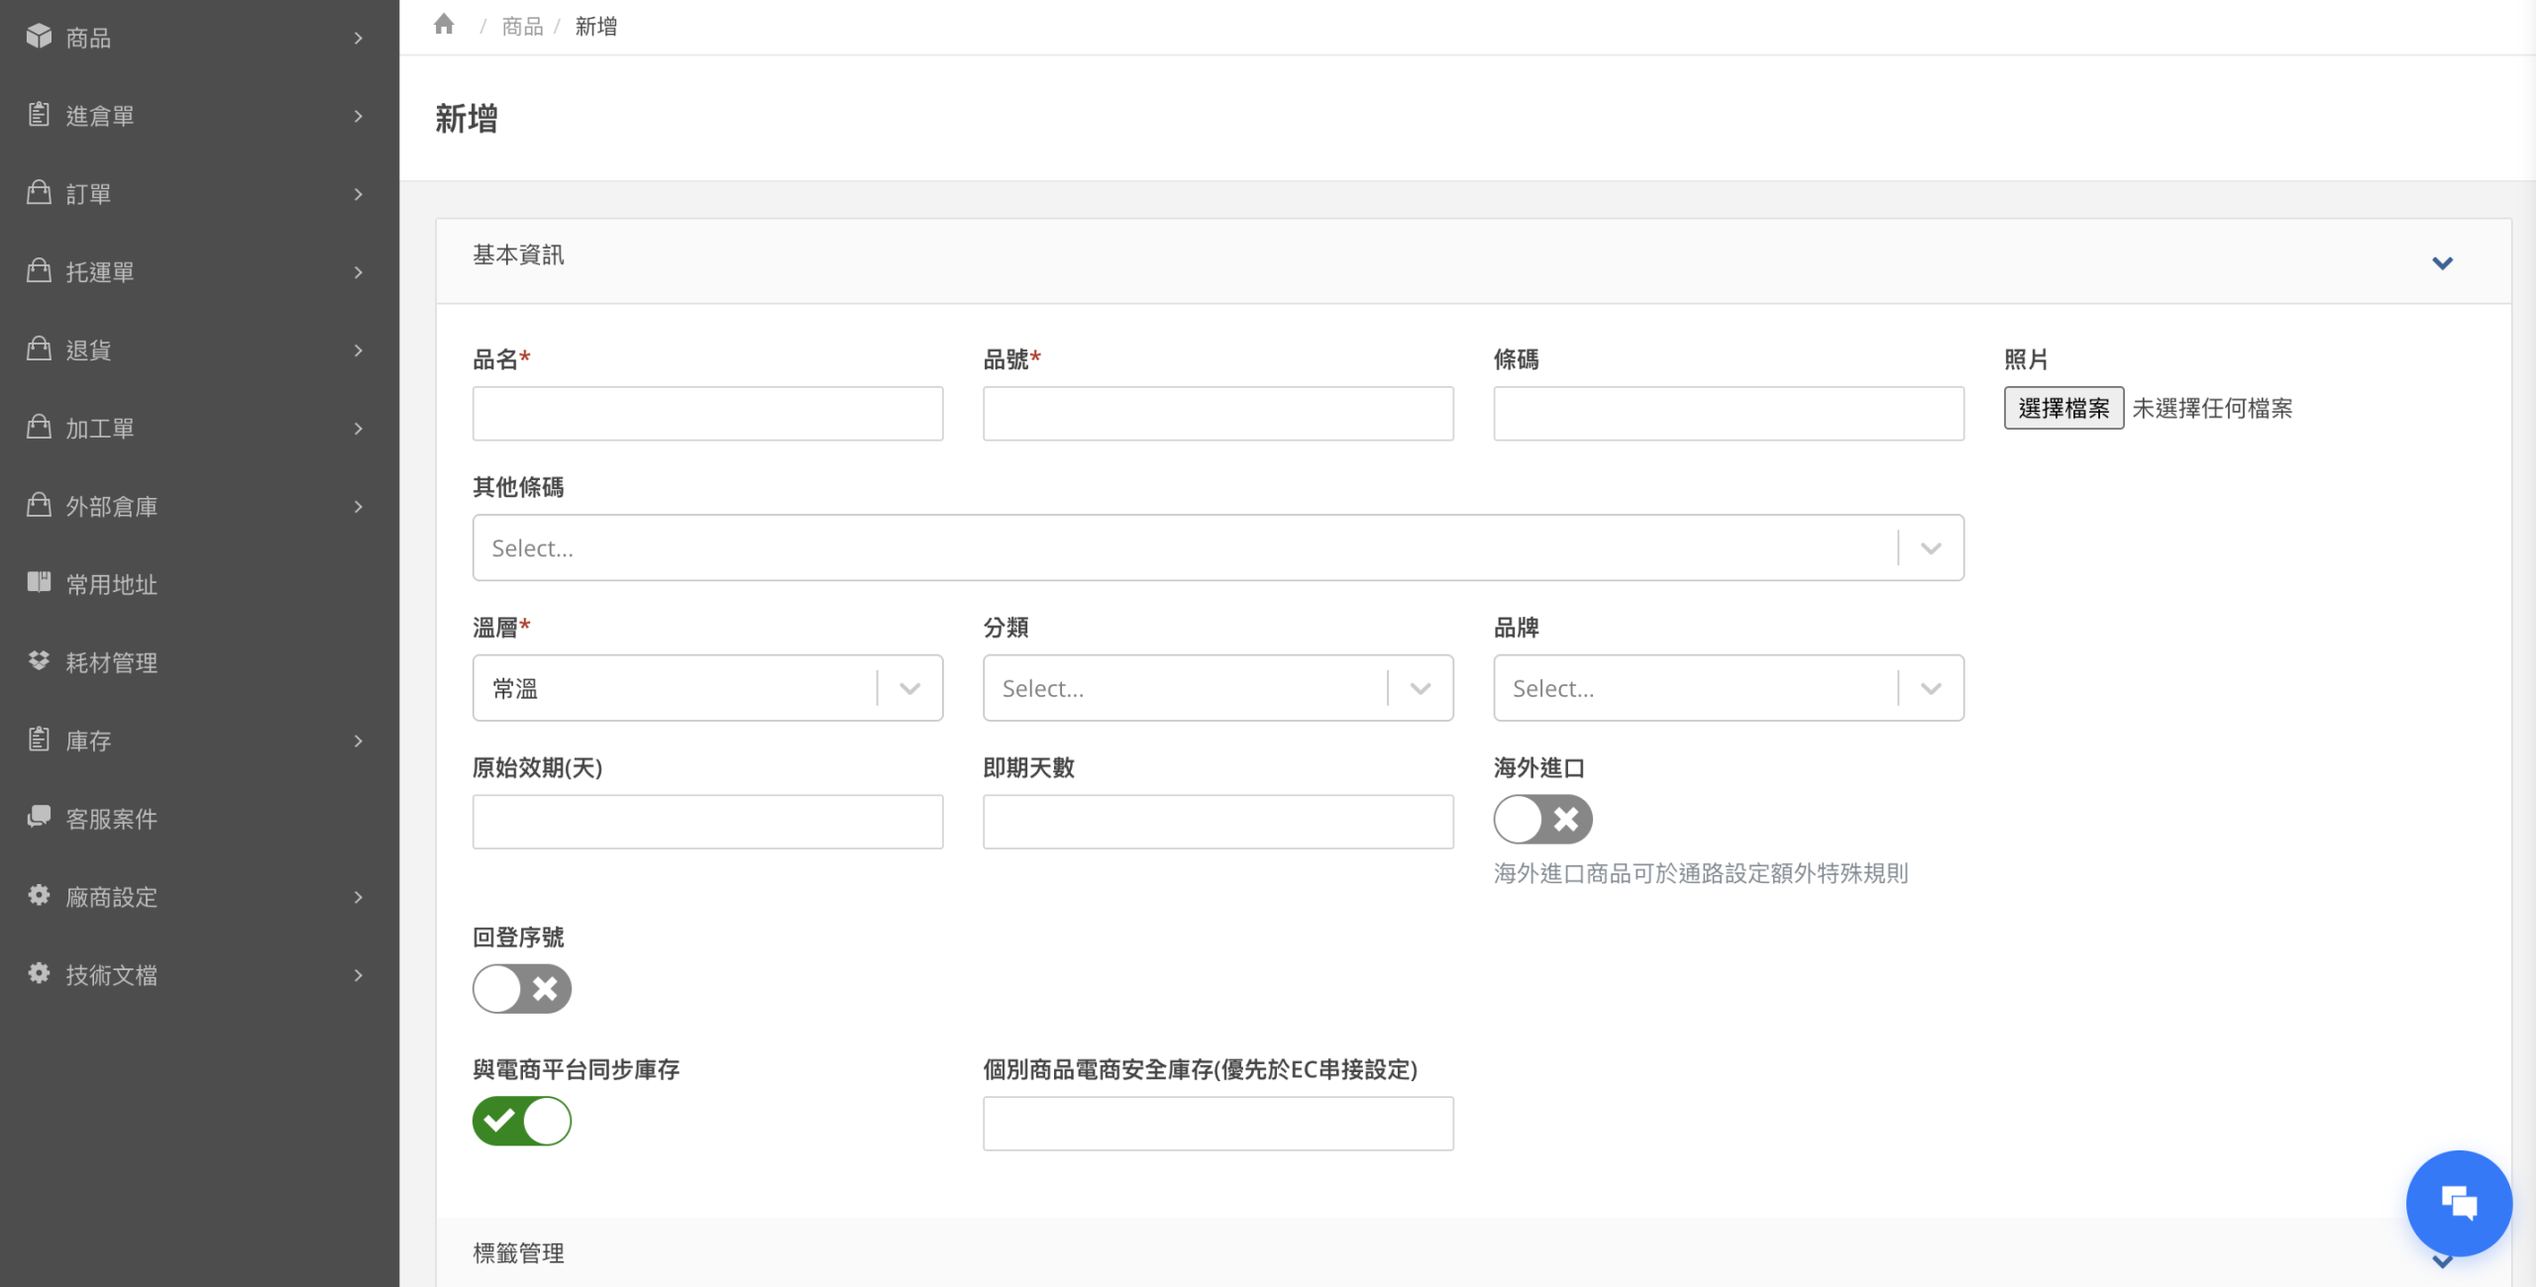Open the 品牌 Select dropdown
2536x1287 pixels.
click(1728, 688)
